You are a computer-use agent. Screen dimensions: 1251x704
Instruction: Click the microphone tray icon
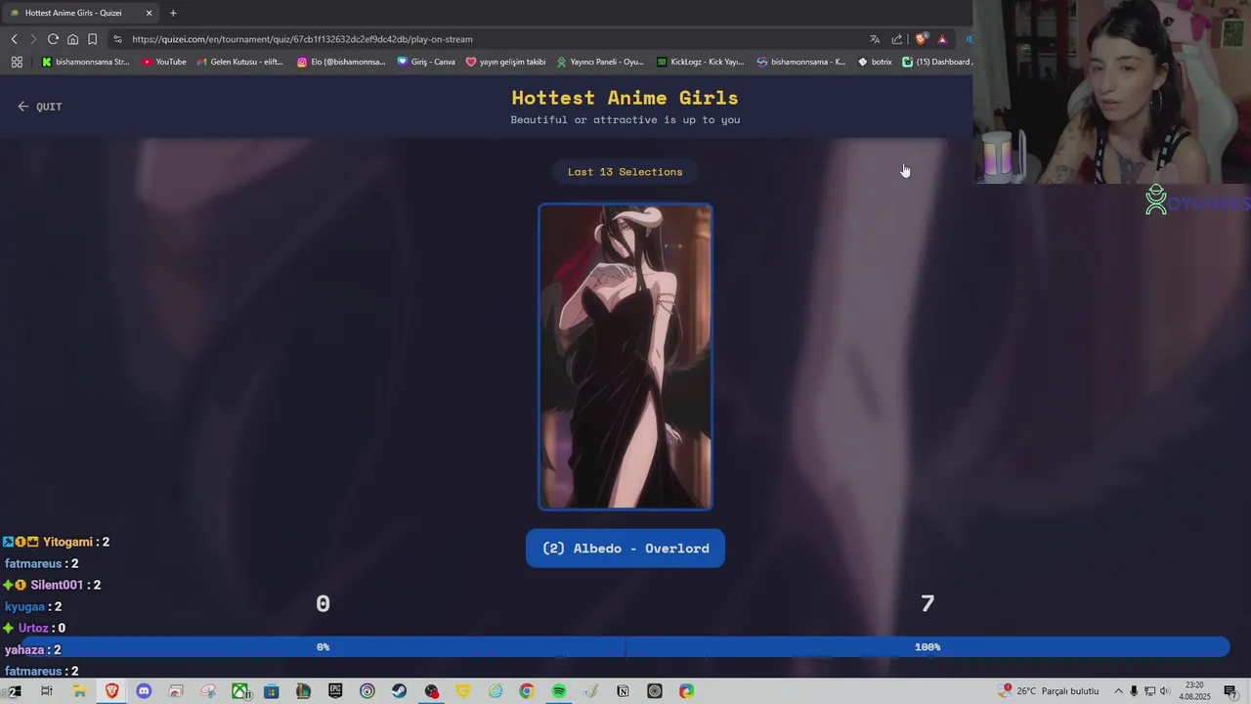point(1134,691)
